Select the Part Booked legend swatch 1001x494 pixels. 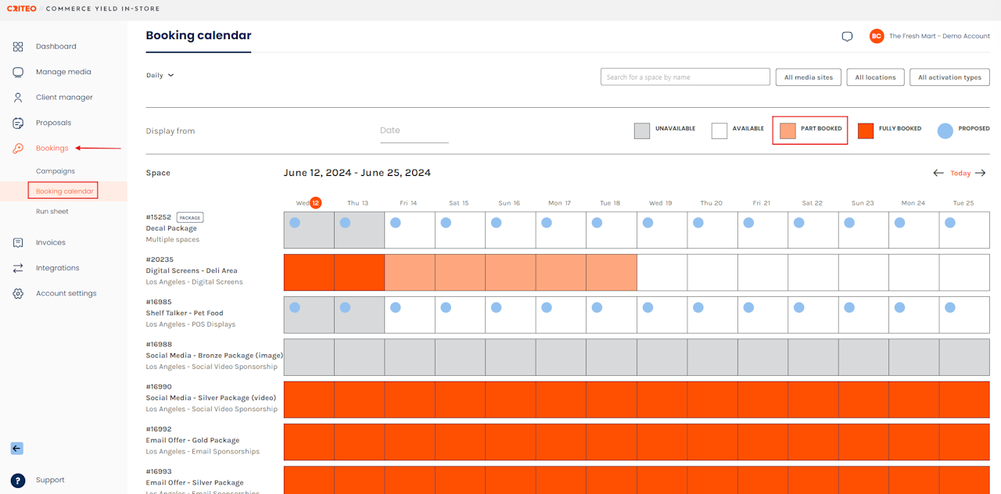(x=788, y=131)
